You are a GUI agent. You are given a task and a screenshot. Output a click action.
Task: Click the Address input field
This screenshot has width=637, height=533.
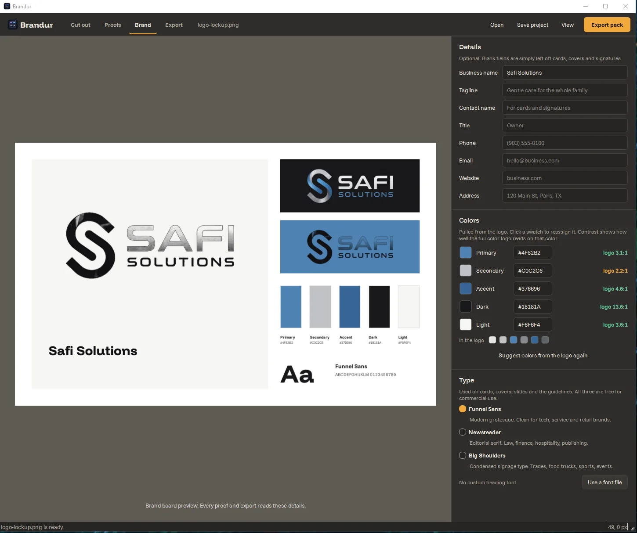pos(565,196)
